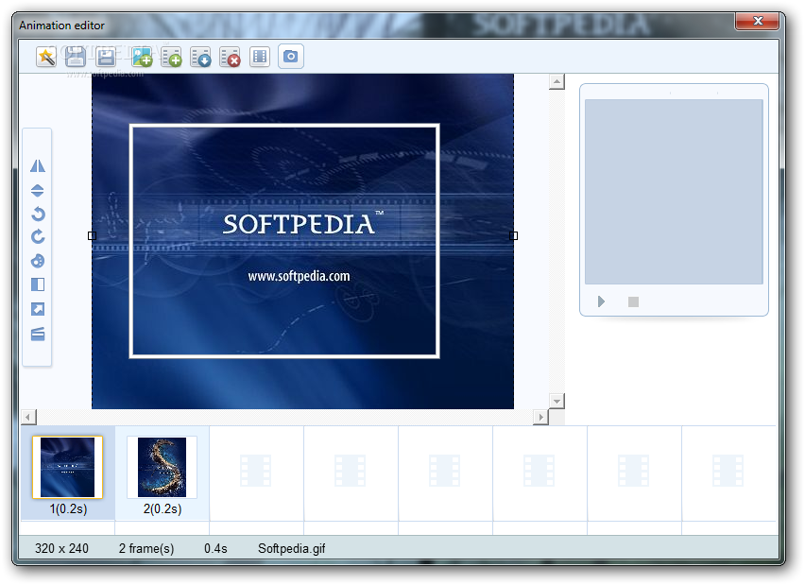Click the horizontal scrollbar right arrow
The height and width of the screenshot is (585, 805).
(540, 417)
